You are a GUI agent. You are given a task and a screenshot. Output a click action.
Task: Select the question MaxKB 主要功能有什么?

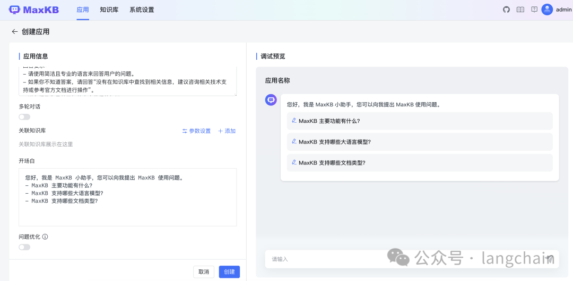coord(420,121)
